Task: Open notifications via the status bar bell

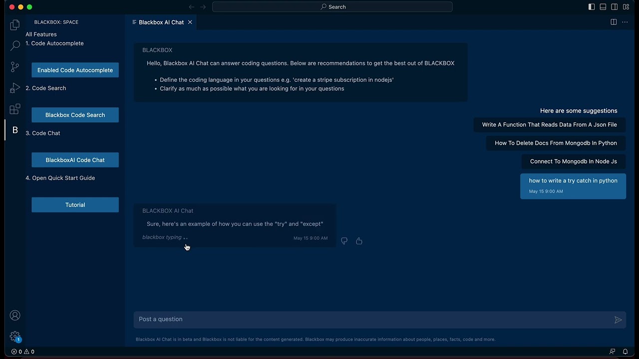Action: (x=625, y=352)
